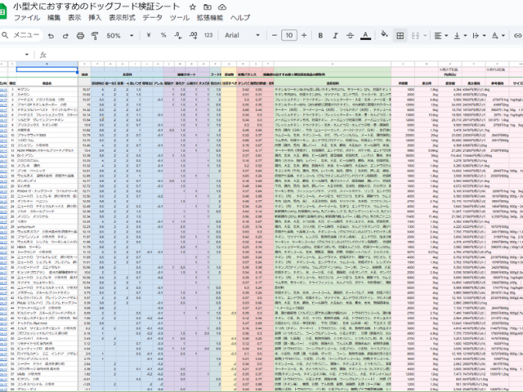Merge the selected cells
Screen dimensions: 523x392
[415, 35]
